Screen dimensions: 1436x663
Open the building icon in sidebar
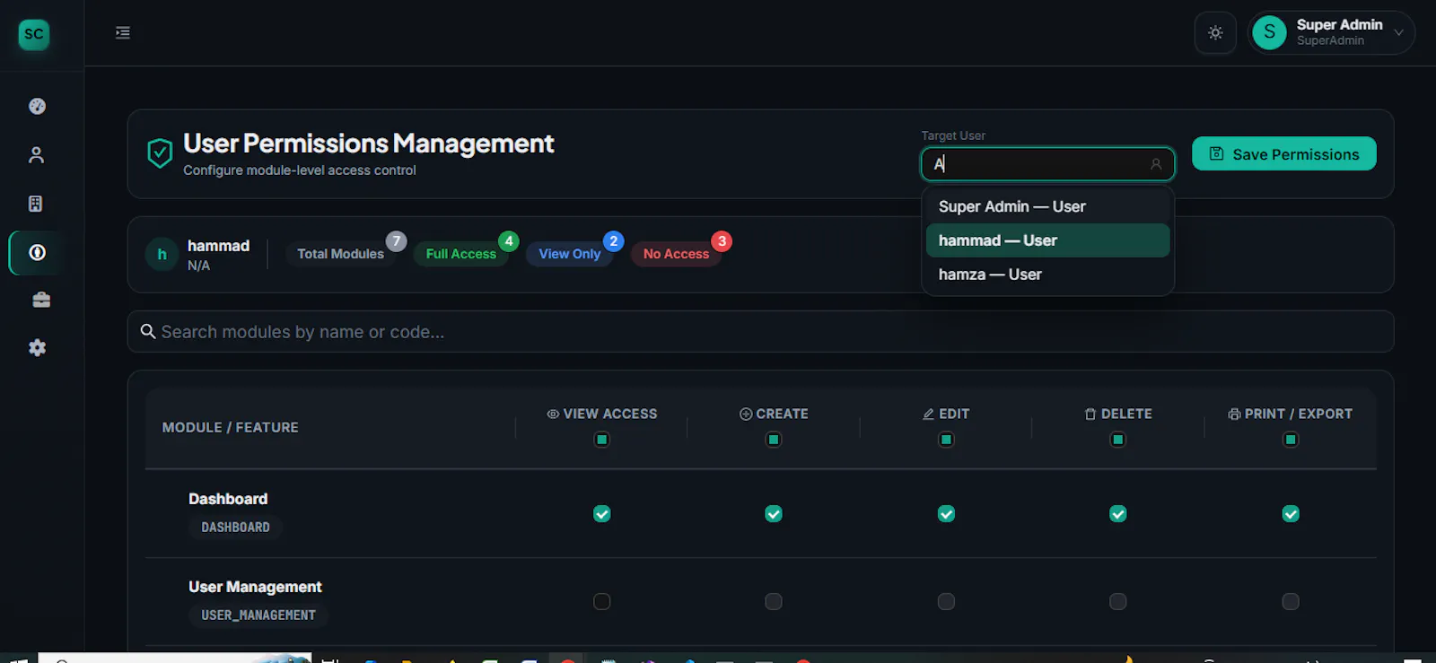(36, 204)
